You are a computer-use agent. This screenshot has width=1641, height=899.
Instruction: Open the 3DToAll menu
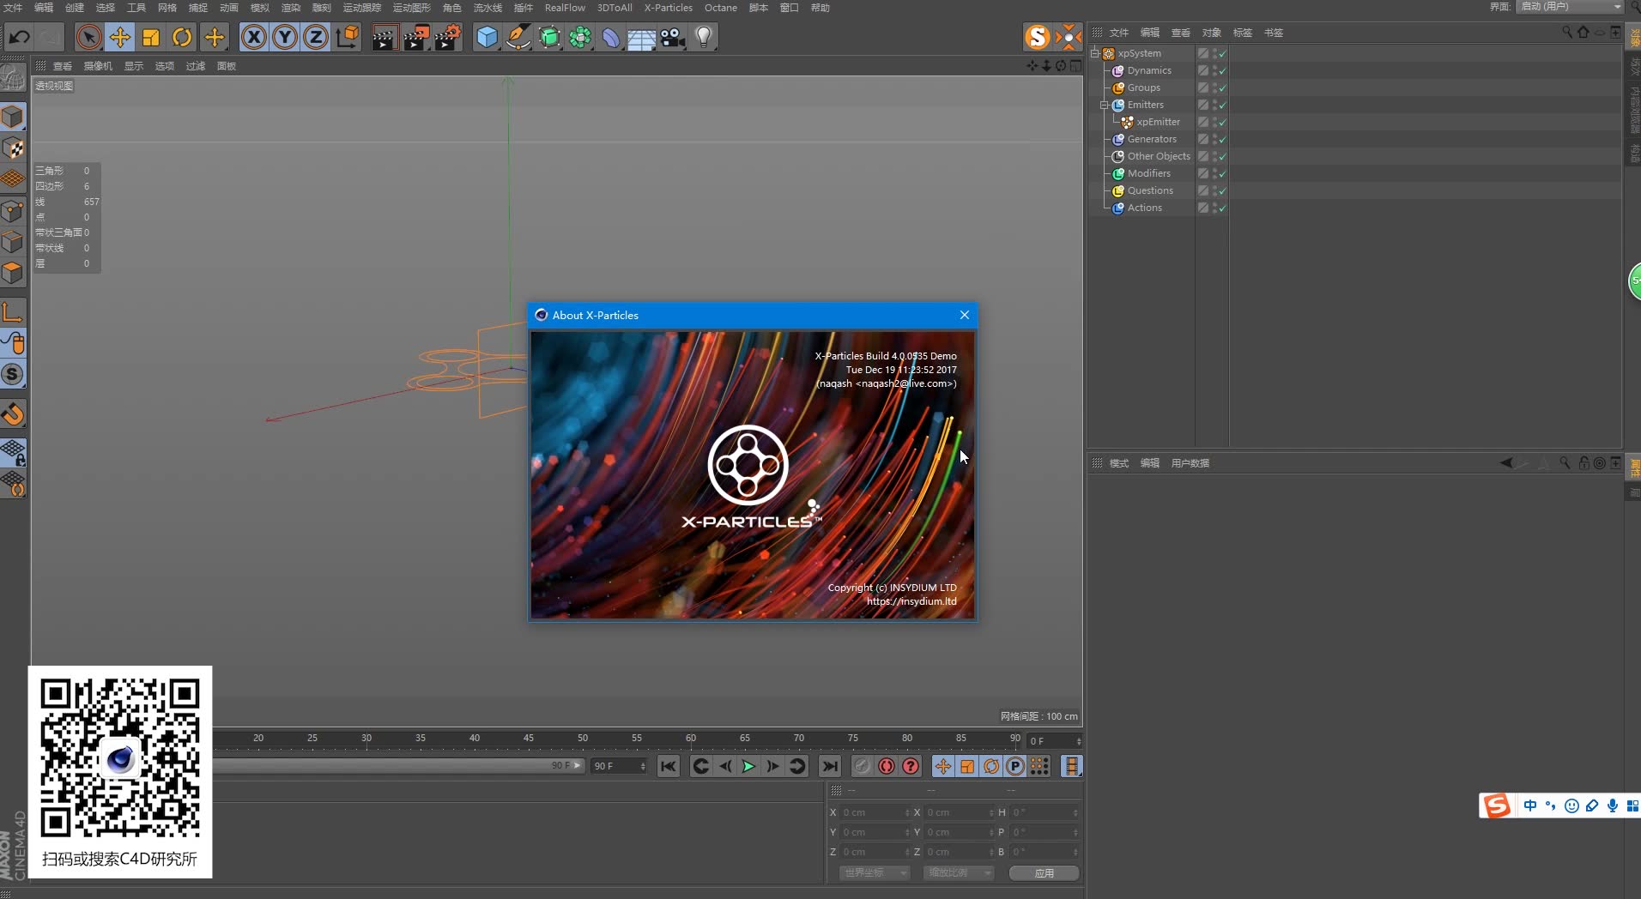pos(615,8)
